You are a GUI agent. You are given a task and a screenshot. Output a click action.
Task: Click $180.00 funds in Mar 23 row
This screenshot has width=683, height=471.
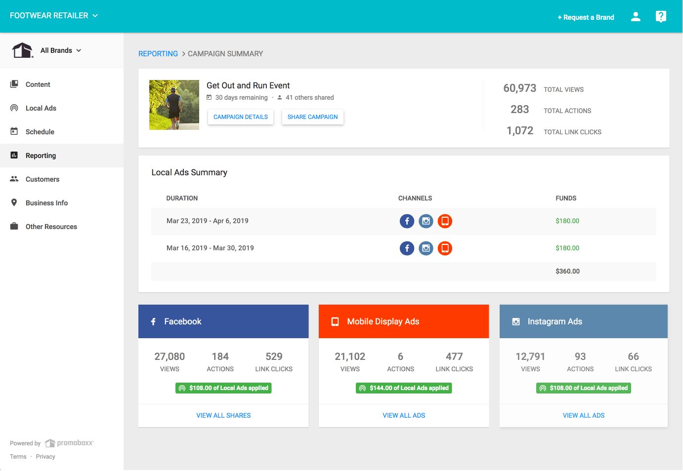click(567, 221)
